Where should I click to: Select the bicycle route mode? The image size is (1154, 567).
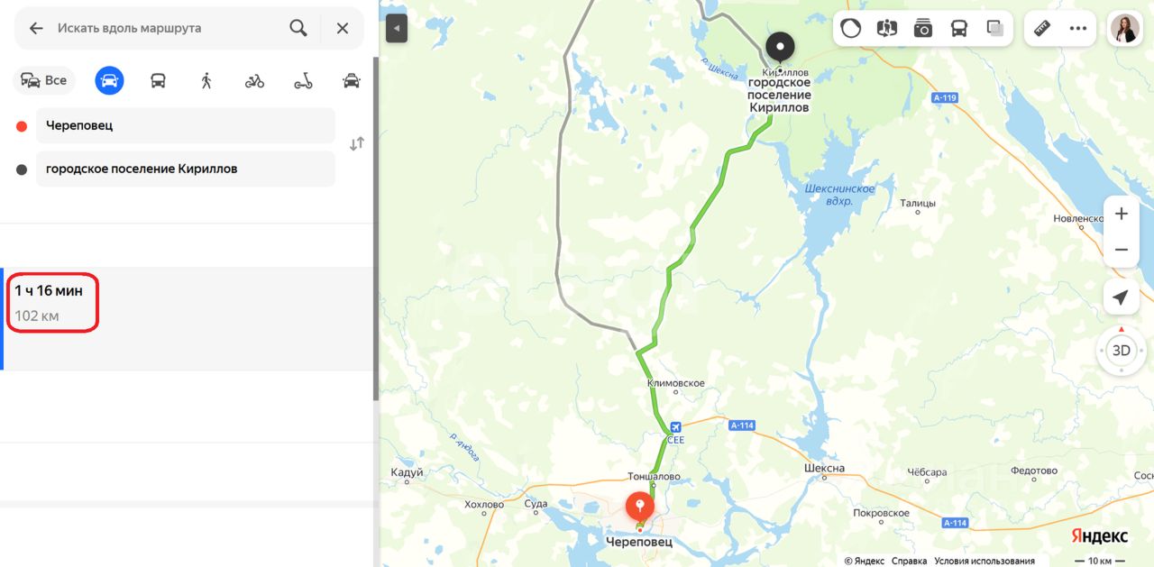[254, 81]
